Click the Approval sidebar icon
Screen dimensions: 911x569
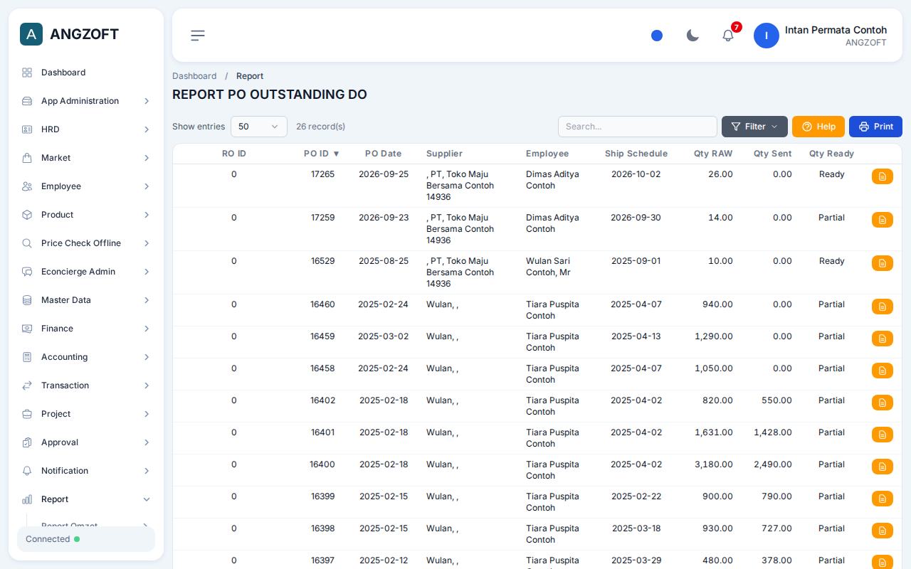[x=27, y=442]
